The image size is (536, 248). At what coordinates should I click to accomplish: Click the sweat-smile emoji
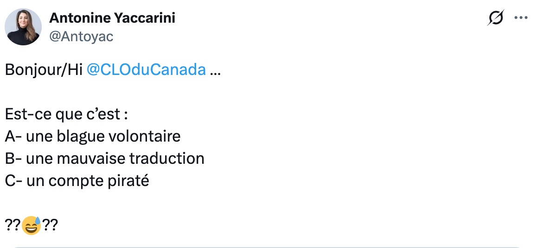click(x=32, y=225)
